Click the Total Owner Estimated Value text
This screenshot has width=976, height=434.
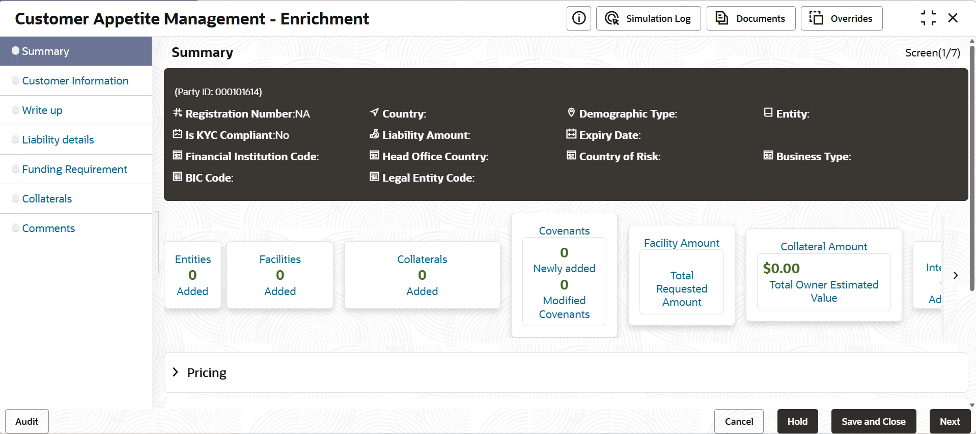pos(824,291)
